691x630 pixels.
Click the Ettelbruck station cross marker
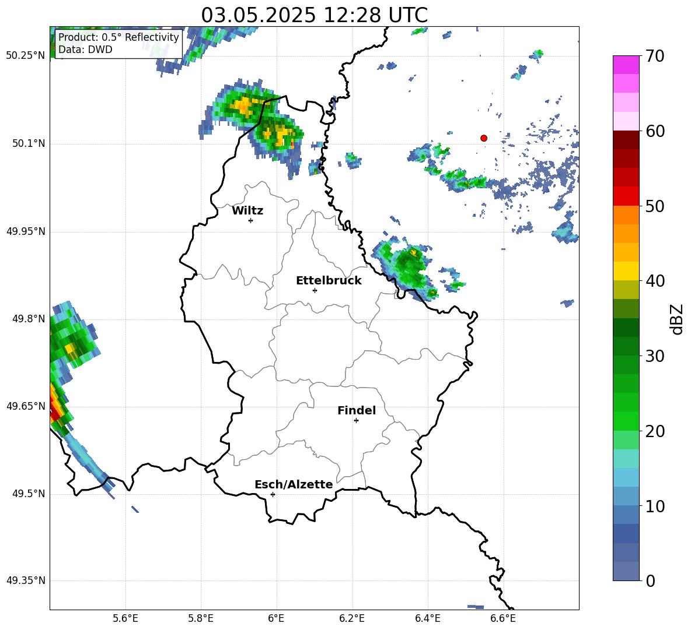point(315,290)
